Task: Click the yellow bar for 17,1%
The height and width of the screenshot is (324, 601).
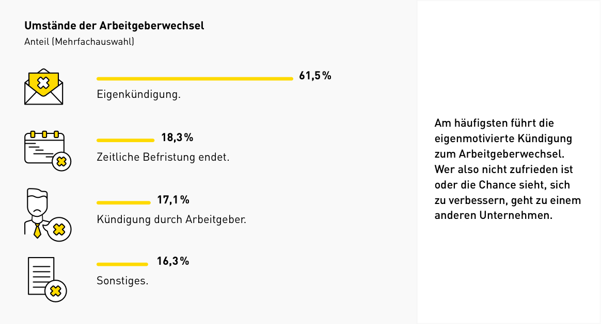Action: coord(123,202)
